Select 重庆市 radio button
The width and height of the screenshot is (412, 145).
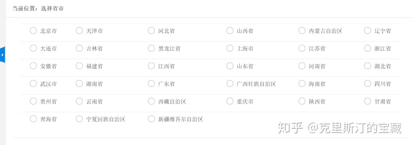coord(230,101)
